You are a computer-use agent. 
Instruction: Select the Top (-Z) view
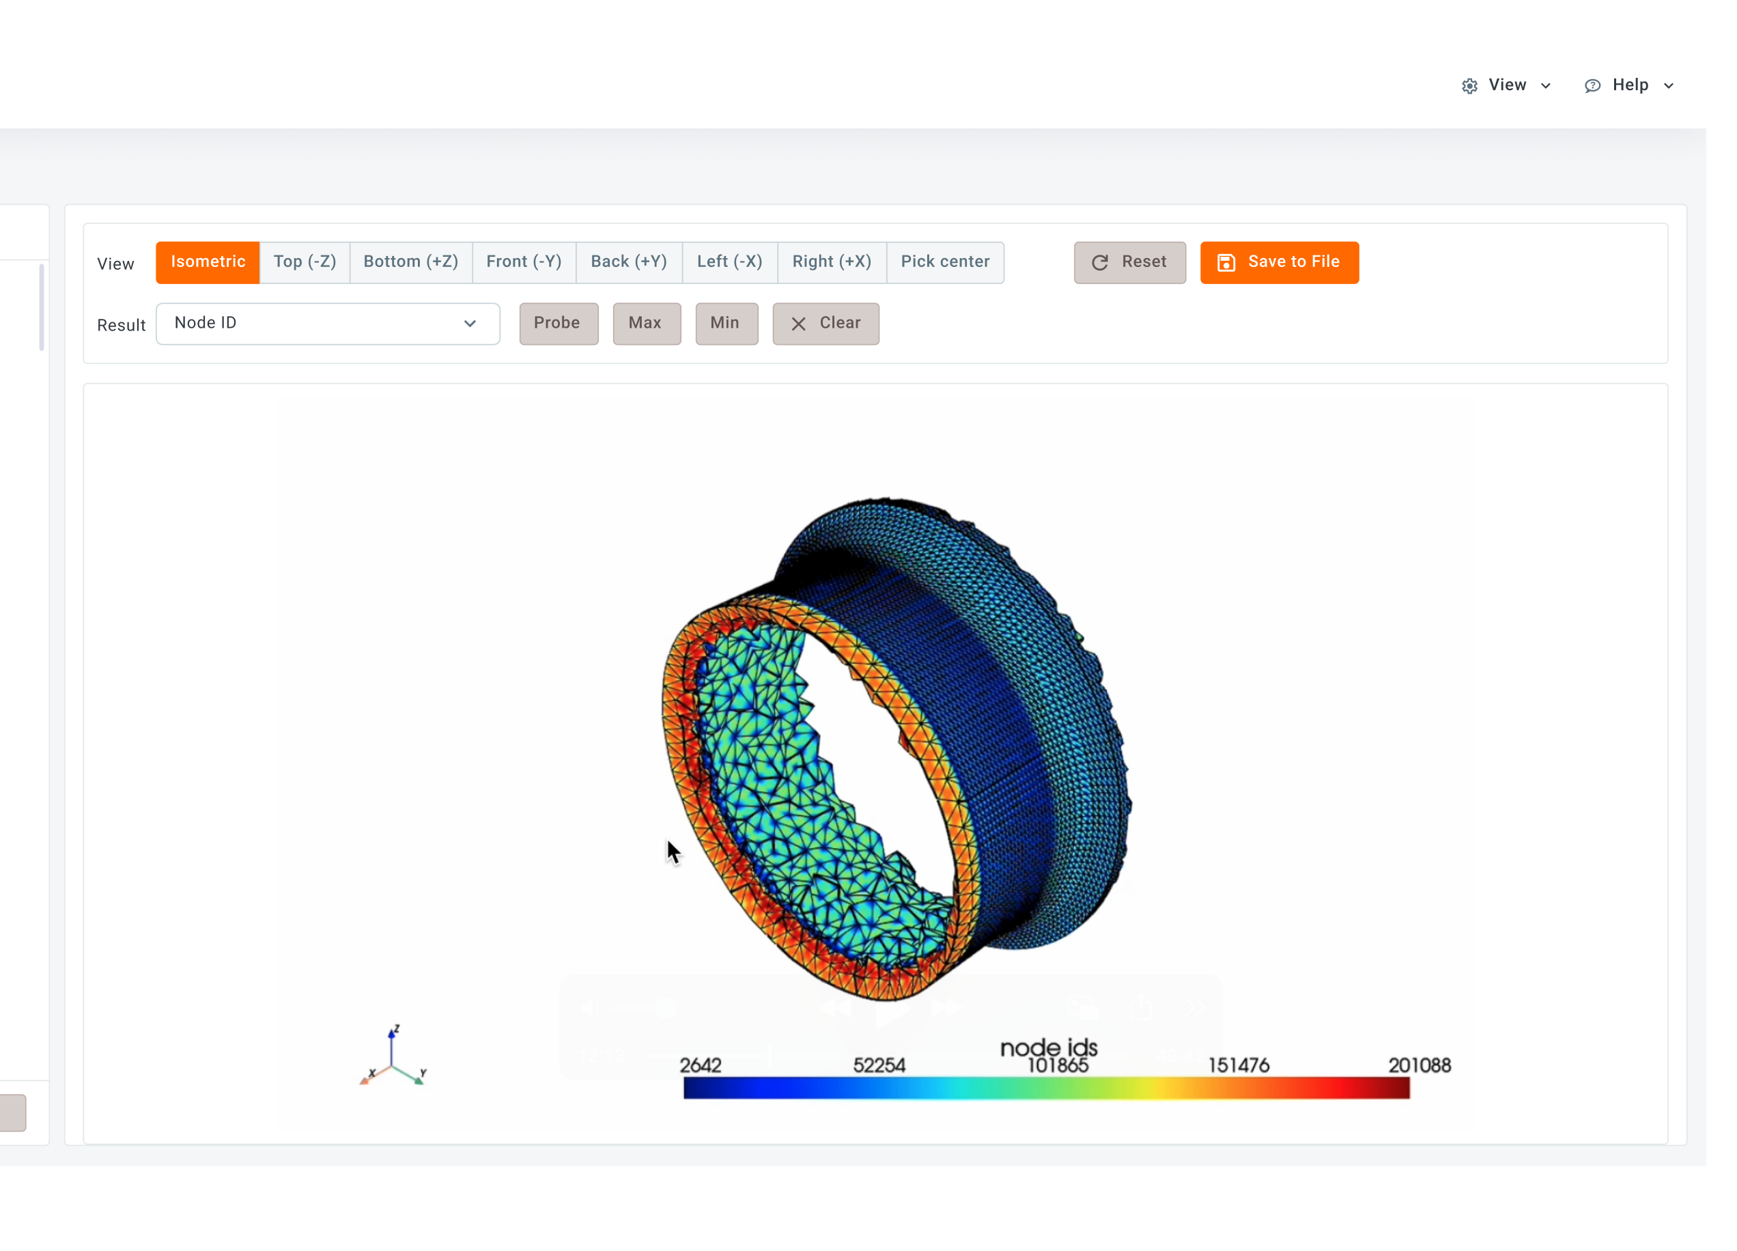pos(305,262)
